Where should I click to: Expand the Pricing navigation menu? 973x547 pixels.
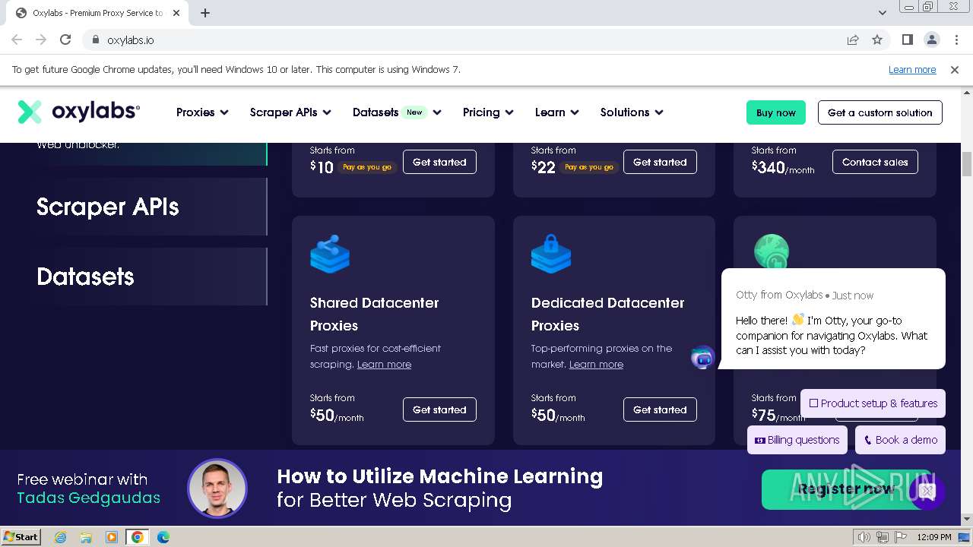(x=488, y=112)
